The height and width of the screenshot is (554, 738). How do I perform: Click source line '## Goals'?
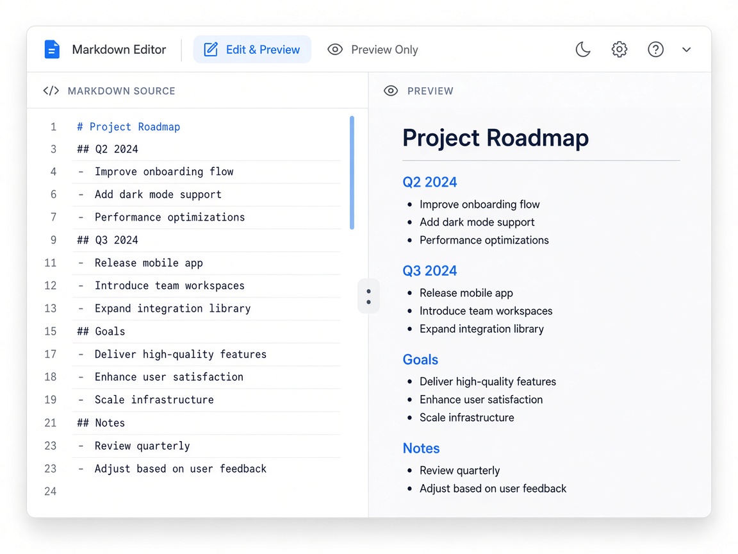(x=101, y=332)
